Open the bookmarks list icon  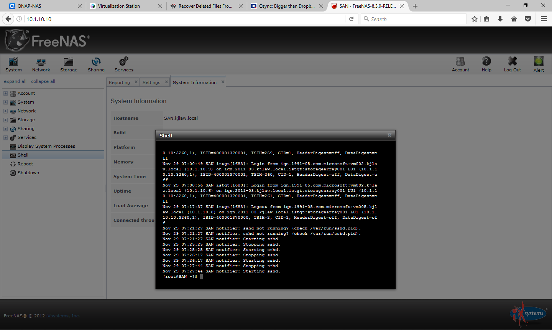[x=486, y=19]
